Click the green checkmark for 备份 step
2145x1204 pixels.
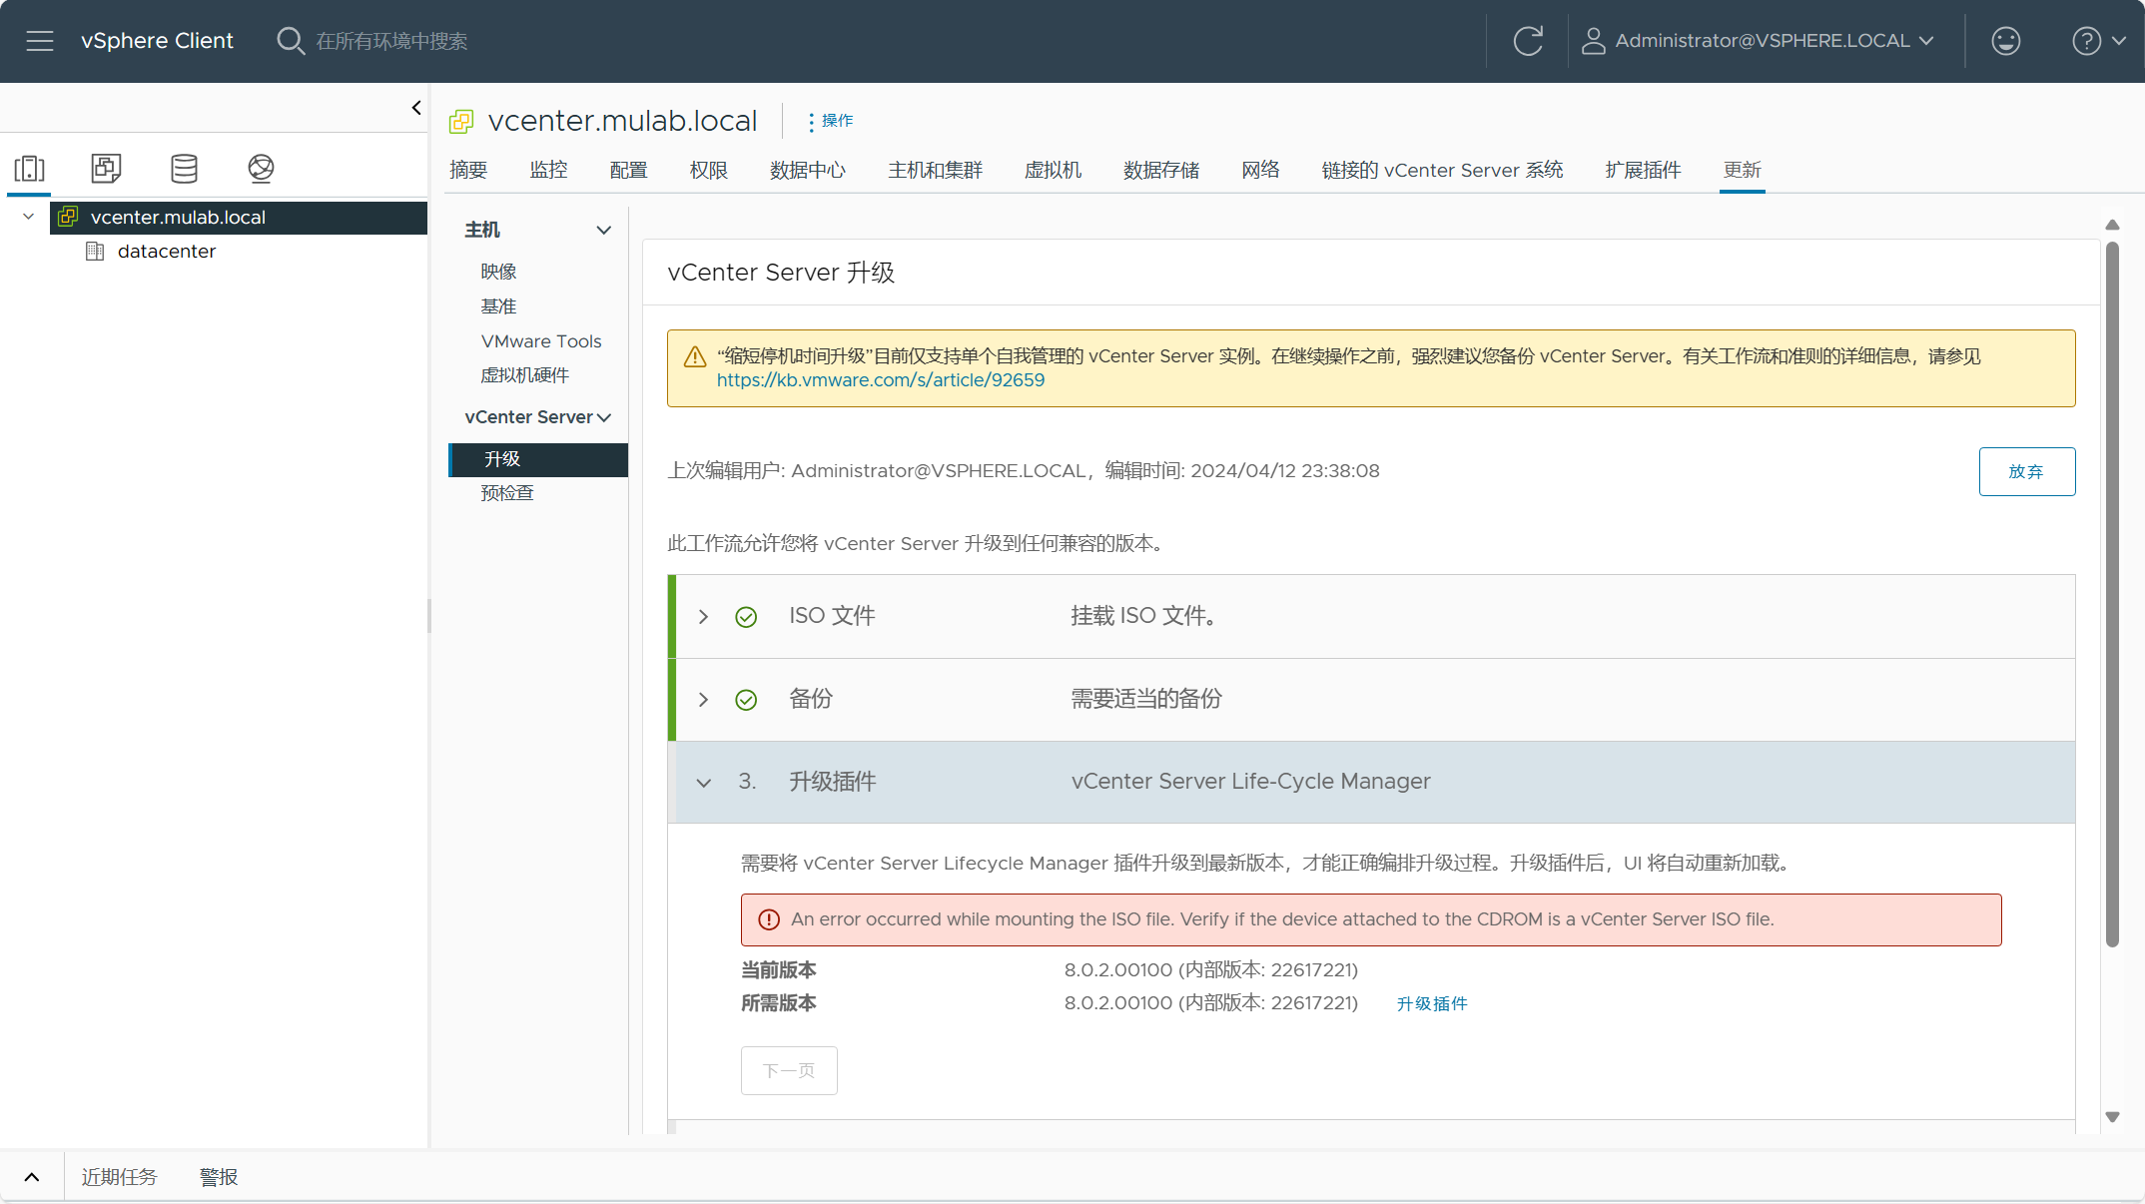click(746, 700)
